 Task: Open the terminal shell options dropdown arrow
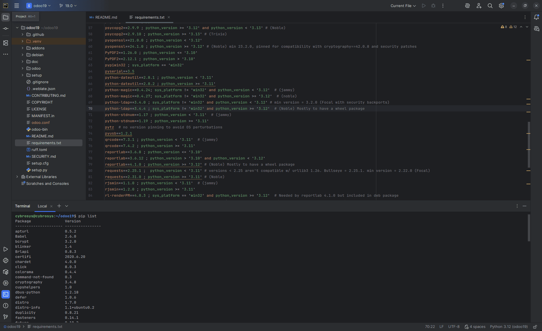tap(67, 206)
